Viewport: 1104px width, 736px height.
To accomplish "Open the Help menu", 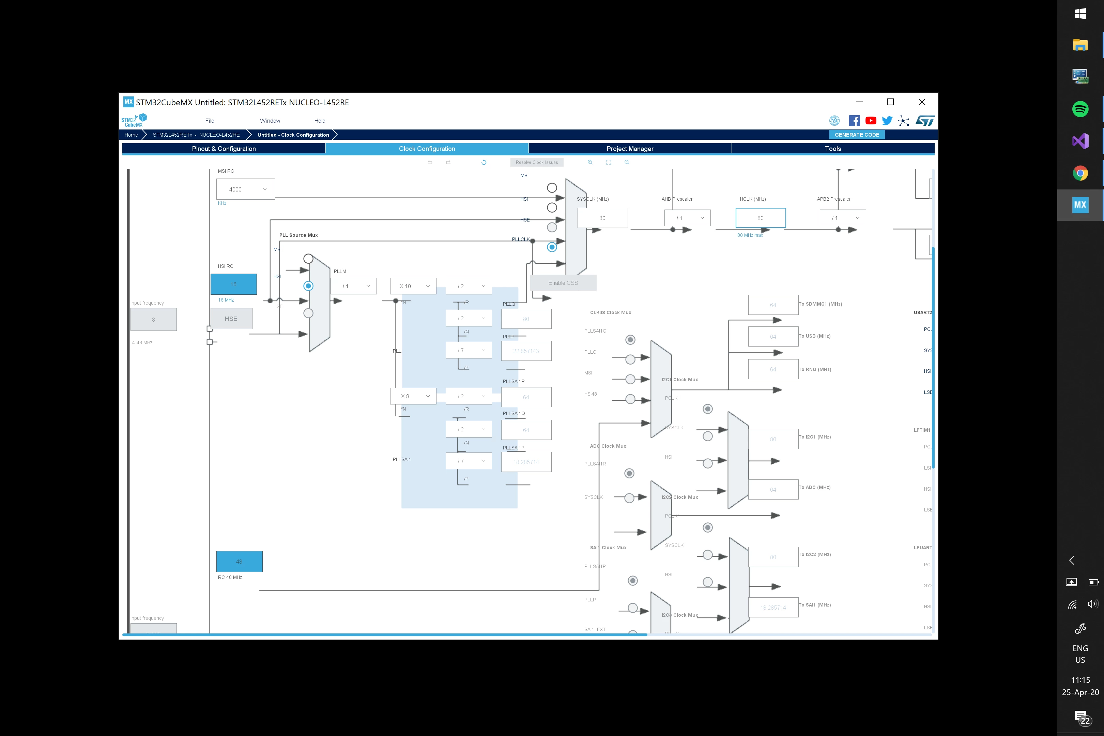I will pyautogui.click(x=320, y=121).
